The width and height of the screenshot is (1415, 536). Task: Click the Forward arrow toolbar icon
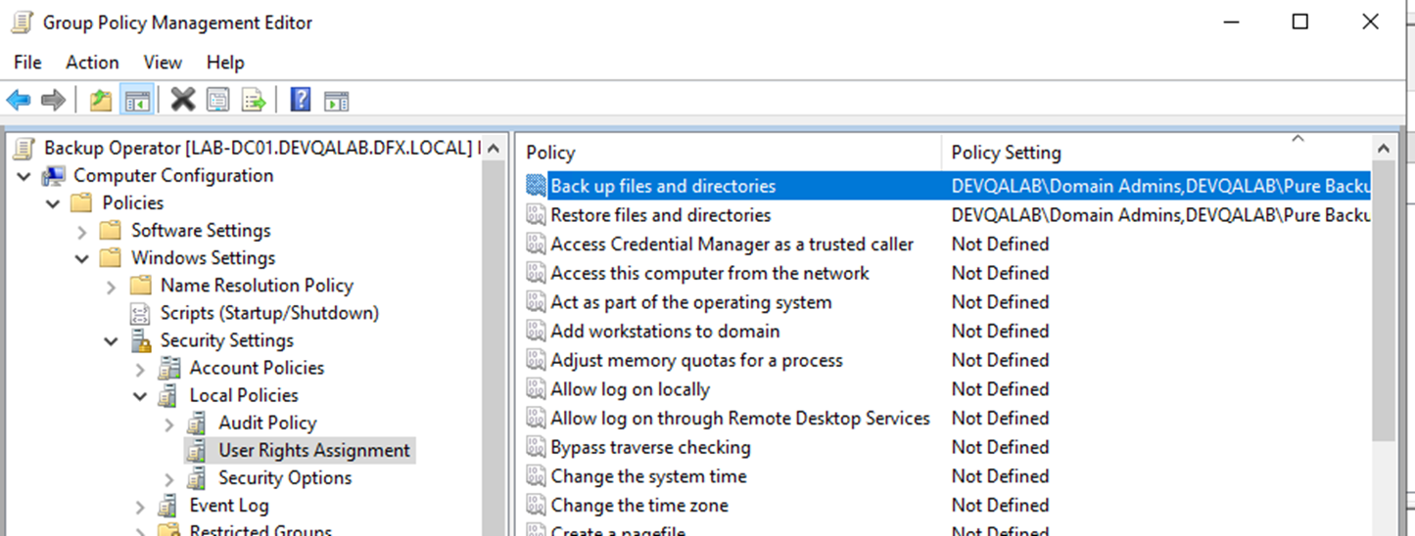[53, 100]
